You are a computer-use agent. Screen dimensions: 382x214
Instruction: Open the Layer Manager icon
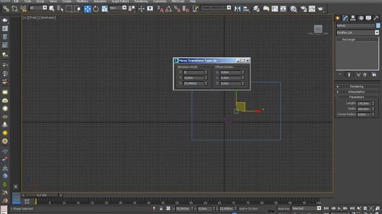256,9
